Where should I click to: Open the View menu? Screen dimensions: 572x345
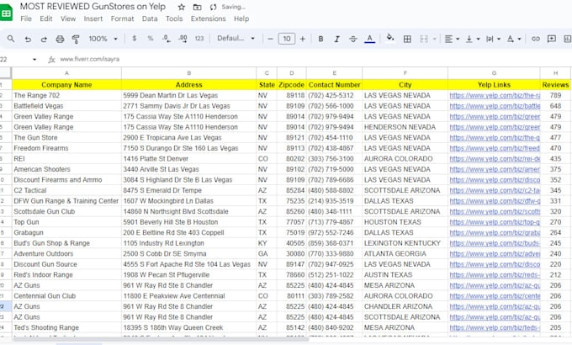click(x=68, y=19)
